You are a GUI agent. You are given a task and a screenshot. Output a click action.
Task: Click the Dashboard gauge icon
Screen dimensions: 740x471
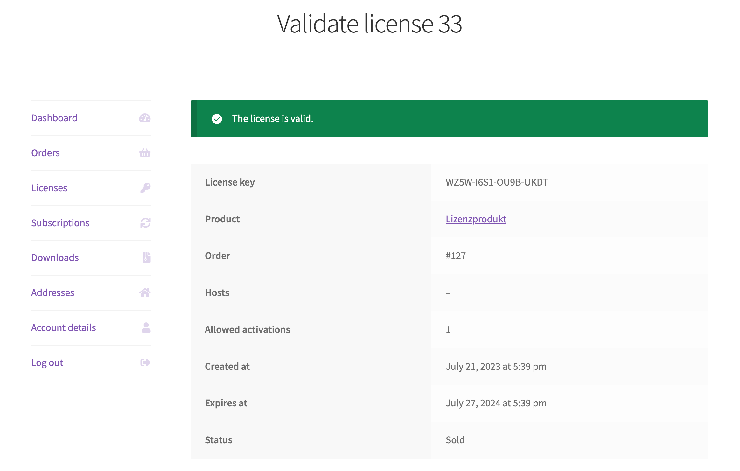click(145, 118)
